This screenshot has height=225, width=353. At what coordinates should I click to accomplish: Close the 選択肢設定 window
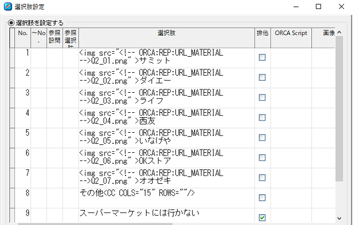[x=341, y=7]
